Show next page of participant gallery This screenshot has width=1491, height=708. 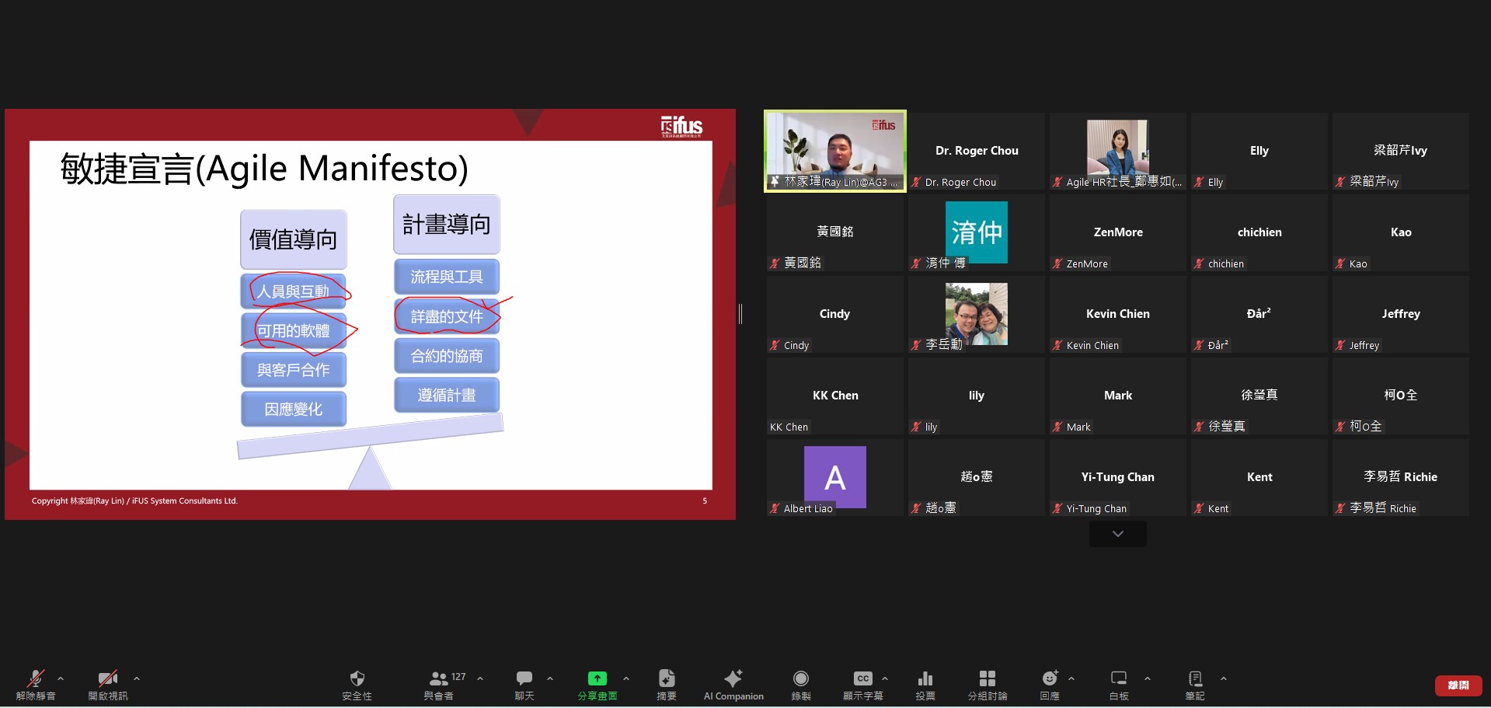[1117, 534]
